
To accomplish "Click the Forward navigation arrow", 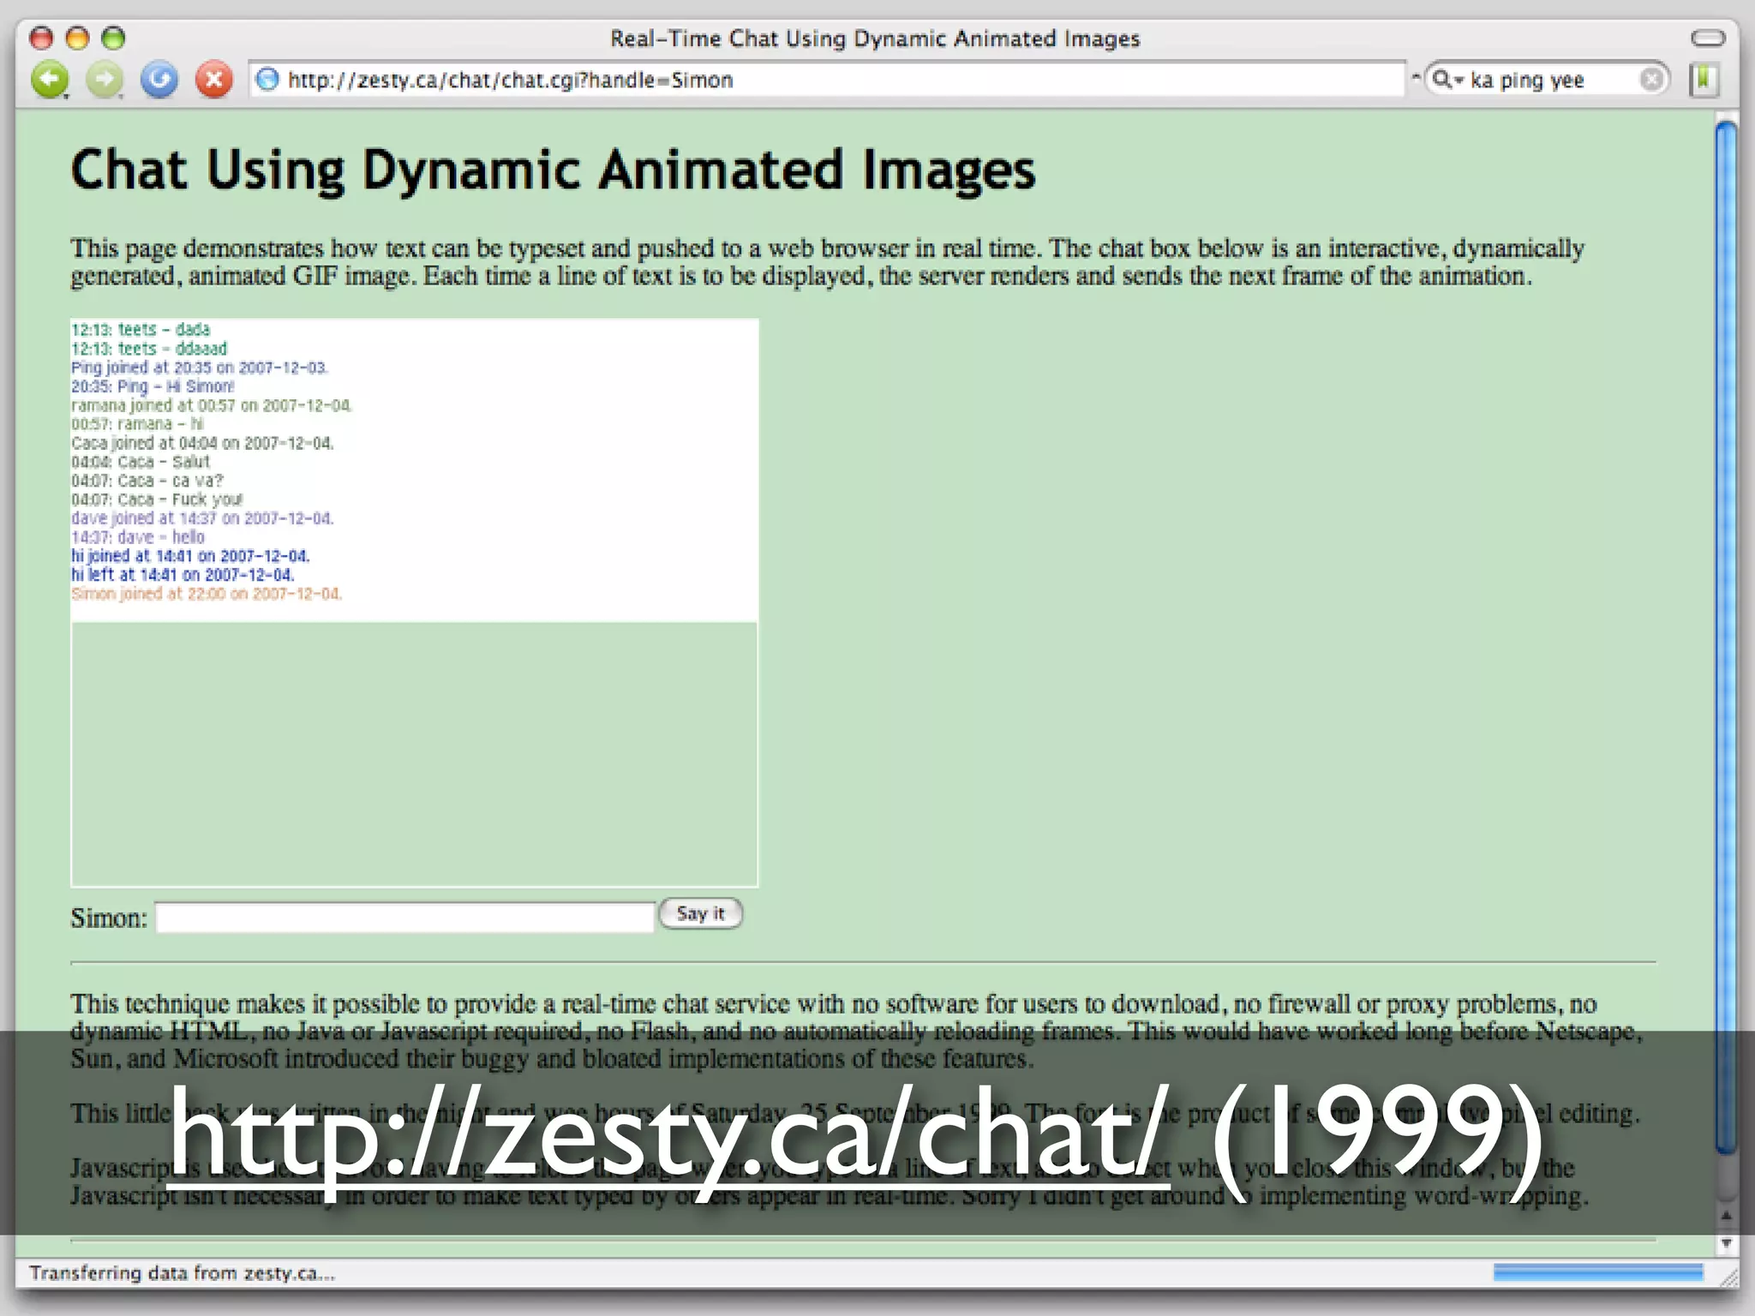I will tap(104, 80).
